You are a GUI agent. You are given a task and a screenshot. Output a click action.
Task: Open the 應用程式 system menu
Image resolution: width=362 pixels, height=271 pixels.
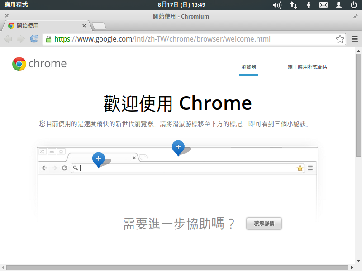click(x=16, y=5)
